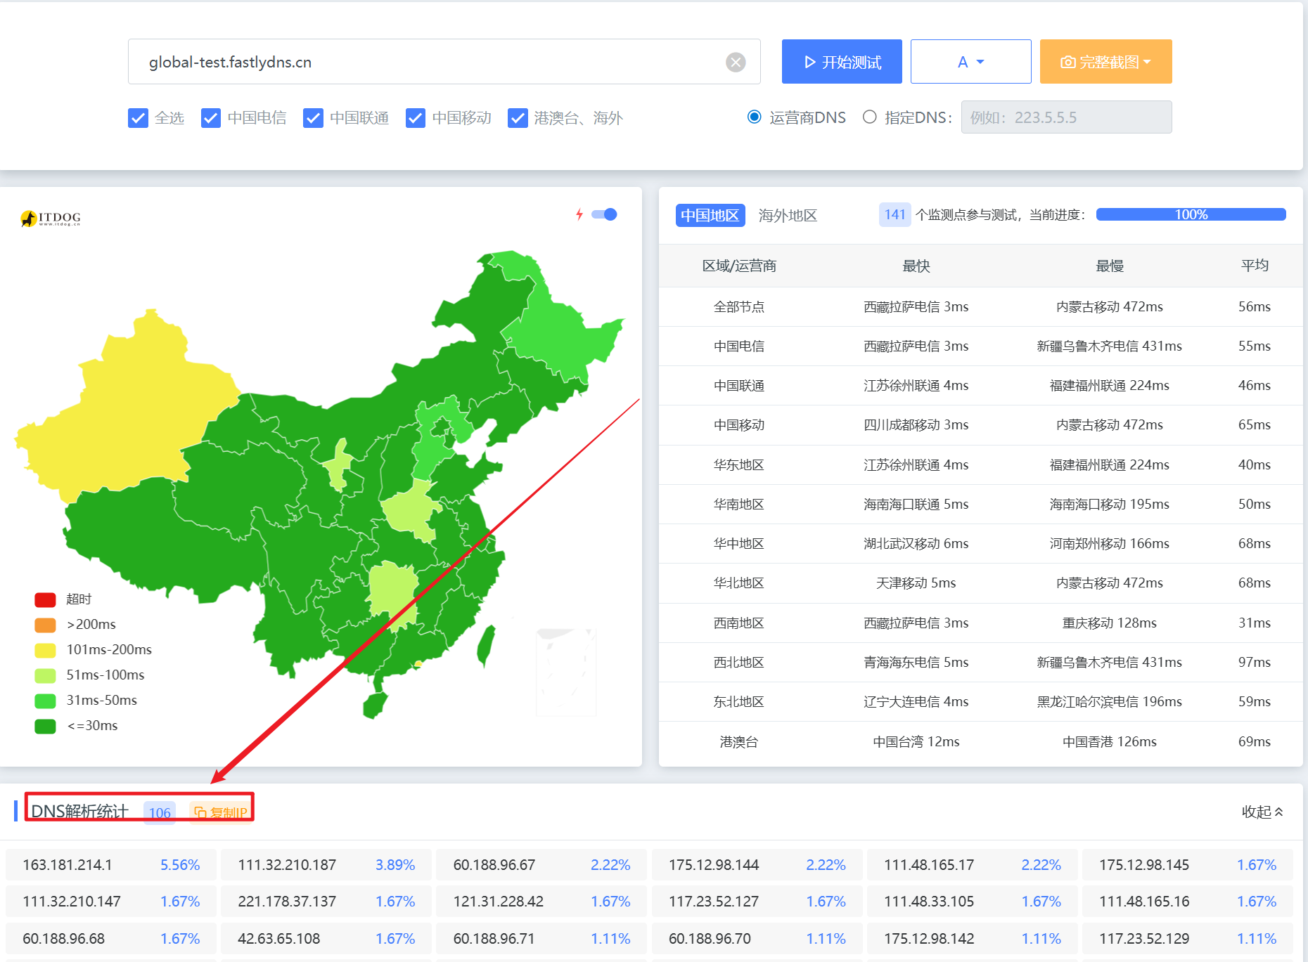
Task: Click the 最慢 column header
Action: [1110, 266]
